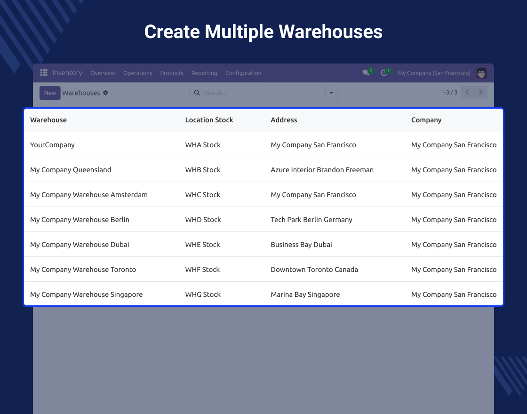Image resolution: width=527 pixels, height=414 pixels.
Task: Click the Inventory app title
Action: tap(67, 73)
